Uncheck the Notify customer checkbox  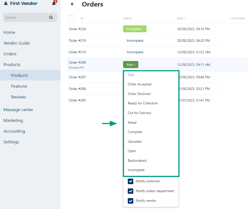pyautogui.click(x=130, y=181)
